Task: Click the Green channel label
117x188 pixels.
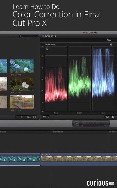Action: pos(80,113)
